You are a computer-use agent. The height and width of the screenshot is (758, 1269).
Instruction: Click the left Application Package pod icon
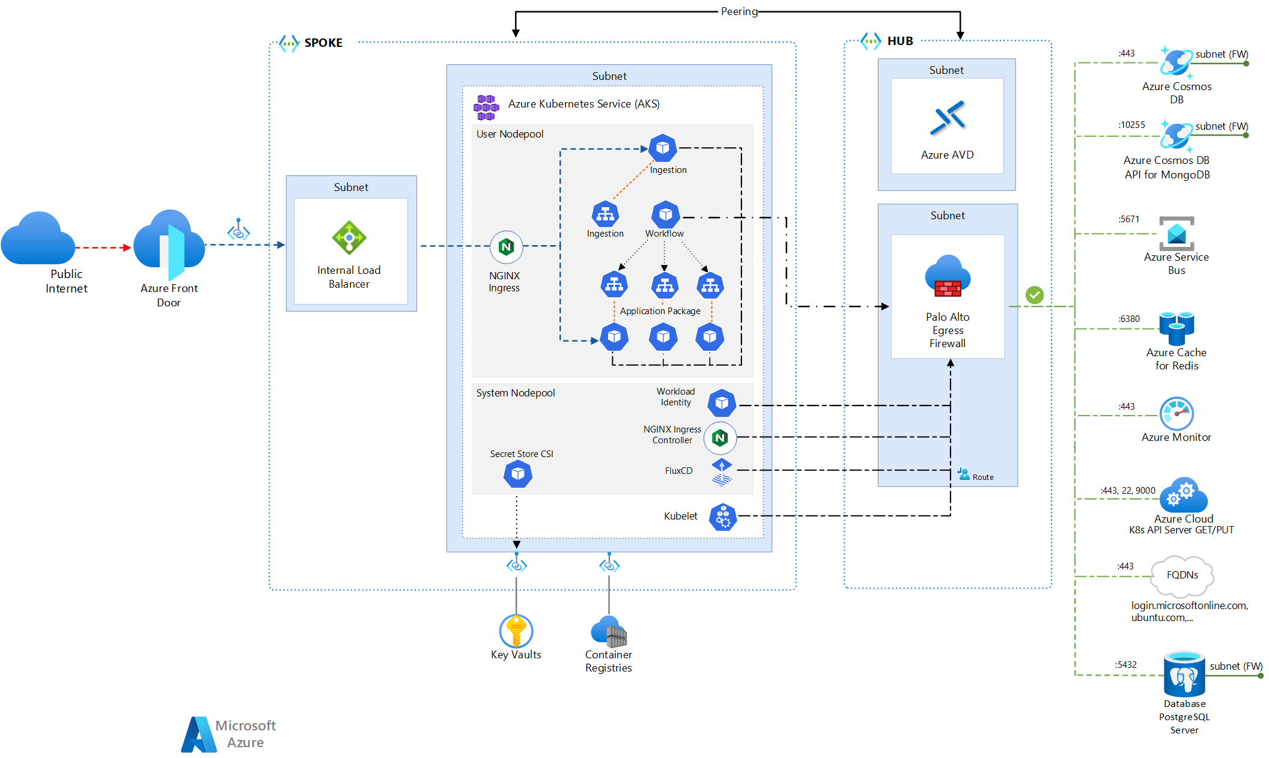[x=614, y=337]
